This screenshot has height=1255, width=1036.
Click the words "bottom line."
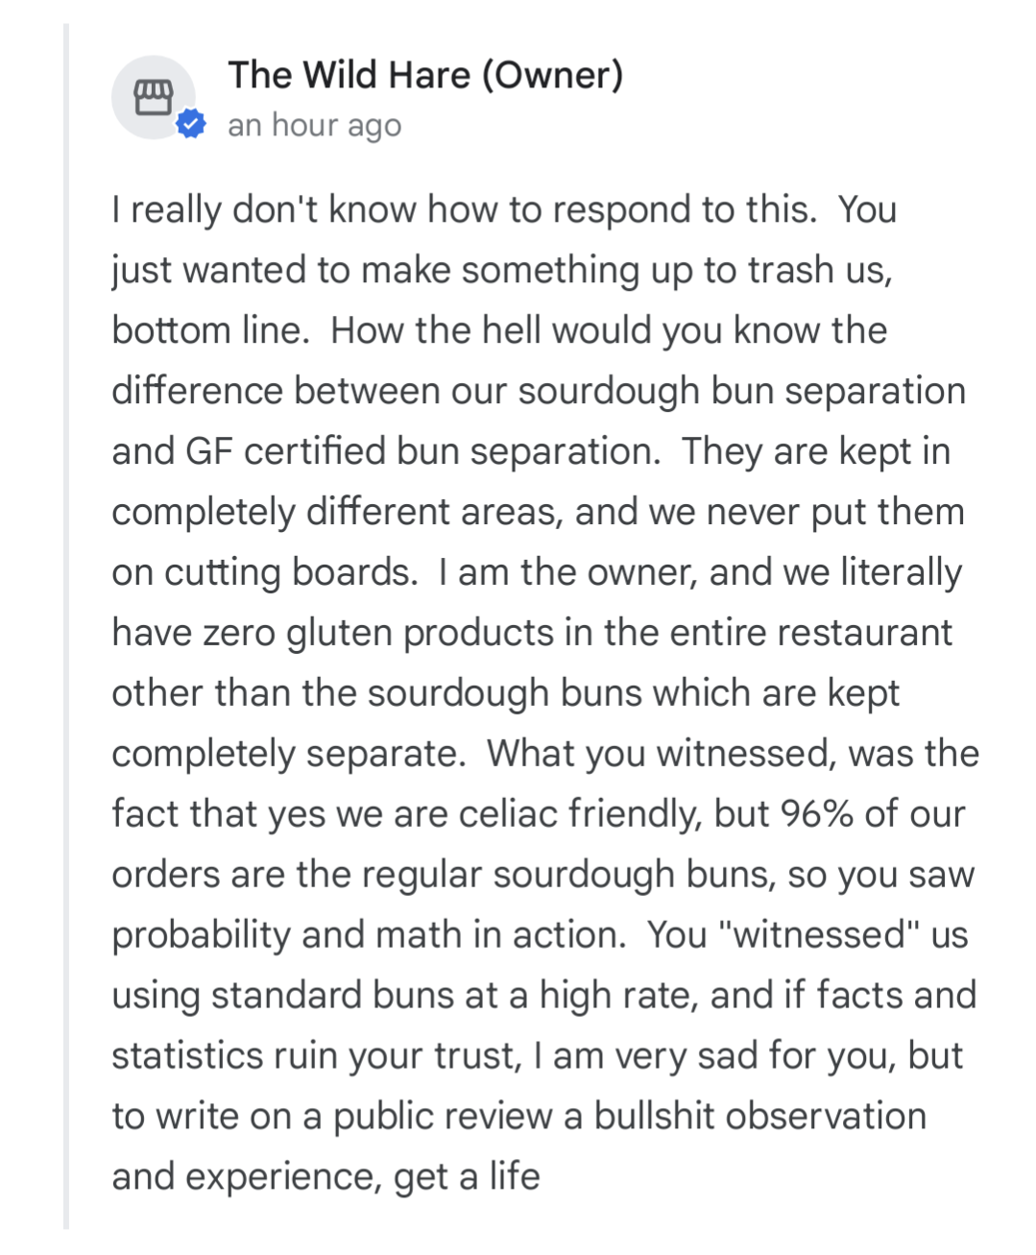click(x=210, y=330)
